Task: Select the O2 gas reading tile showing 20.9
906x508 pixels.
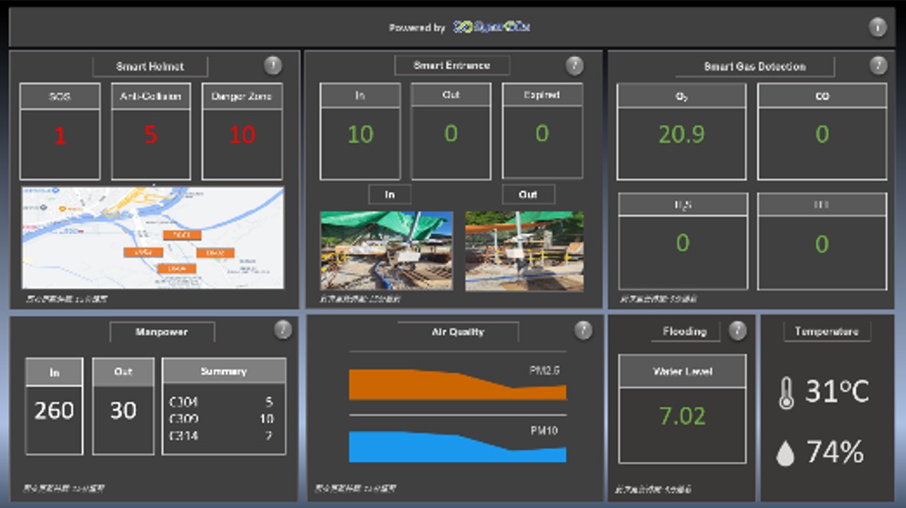Action: click(x=681, y=132)
